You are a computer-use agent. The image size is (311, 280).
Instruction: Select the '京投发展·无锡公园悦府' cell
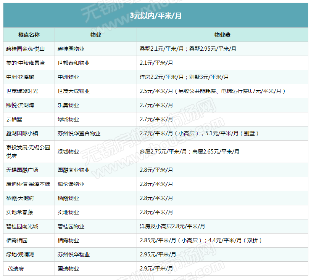(x=29, y=152)
